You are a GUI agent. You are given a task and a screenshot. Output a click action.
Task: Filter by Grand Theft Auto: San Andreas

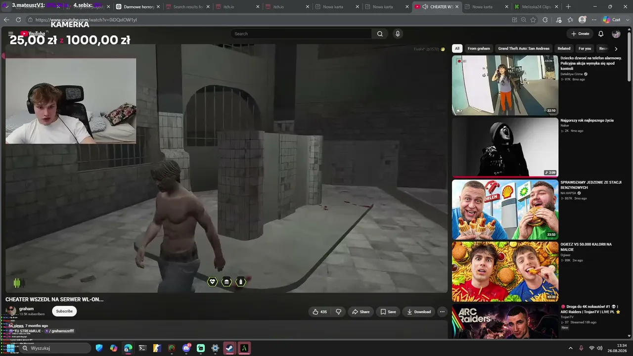[x=524, y=48]
